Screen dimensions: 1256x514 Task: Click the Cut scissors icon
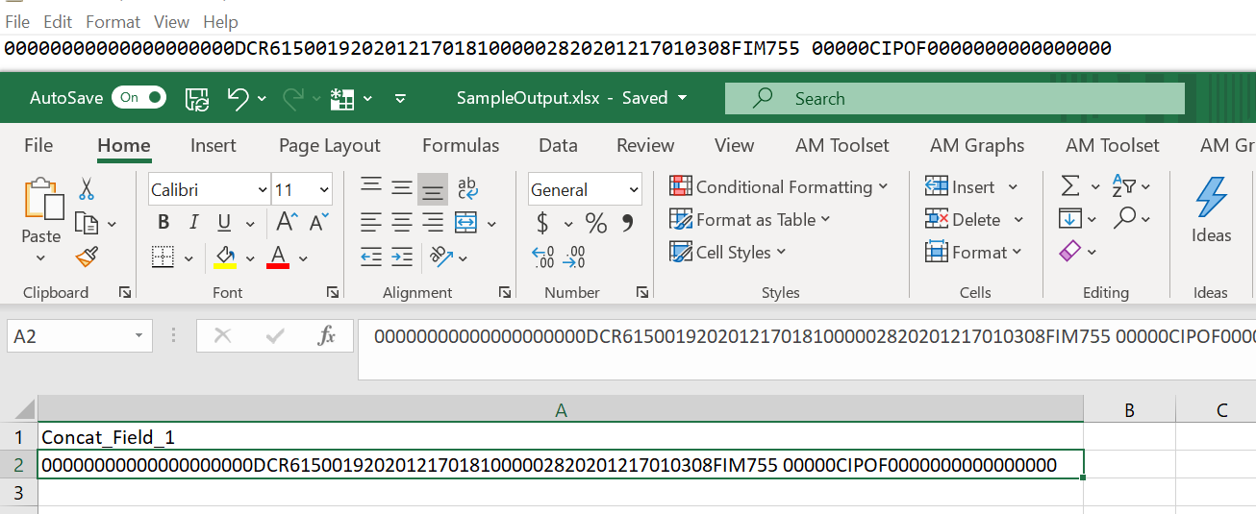[87, 189]
